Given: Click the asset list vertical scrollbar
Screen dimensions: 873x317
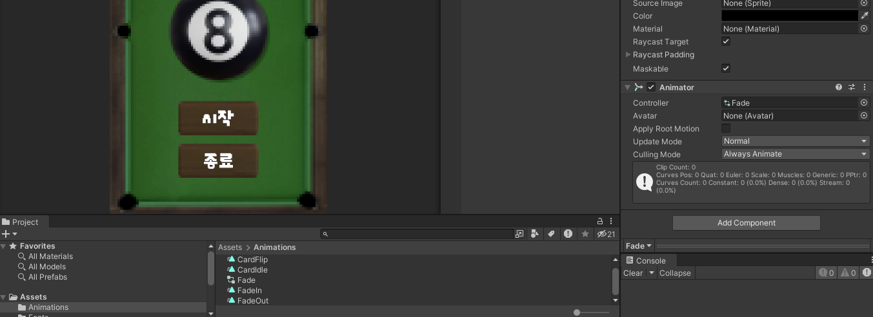Looking at the screenshot, I should point(616,280).
